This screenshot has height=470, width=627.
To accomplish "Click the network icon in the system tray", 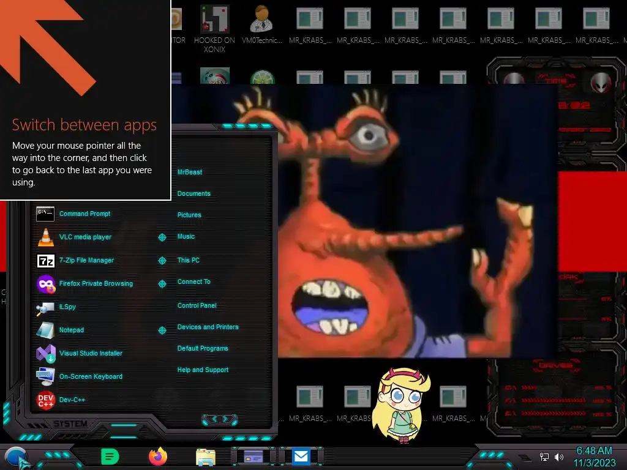I will (x=544, y=457).
